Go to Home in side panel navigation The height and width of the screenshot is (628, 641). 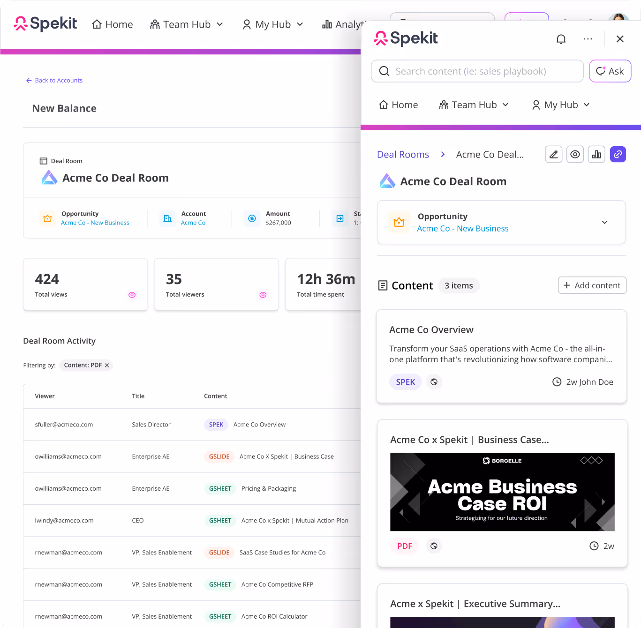point(399,105)
